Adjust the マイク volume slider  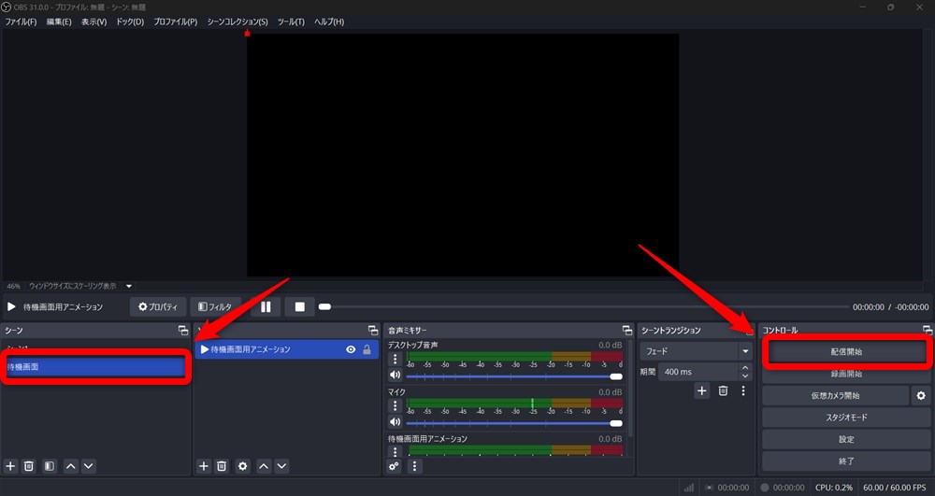point(514,423)
